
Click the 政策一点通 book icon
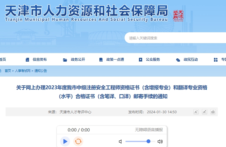[x=101, y=60]
